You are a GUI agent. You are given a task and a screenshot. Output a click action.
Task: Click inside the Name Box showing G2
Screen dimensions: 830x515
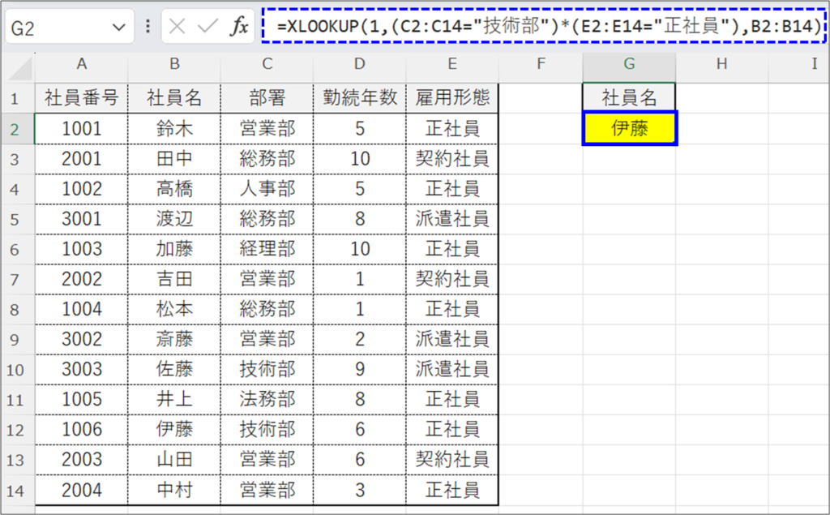tap(49, 26)
